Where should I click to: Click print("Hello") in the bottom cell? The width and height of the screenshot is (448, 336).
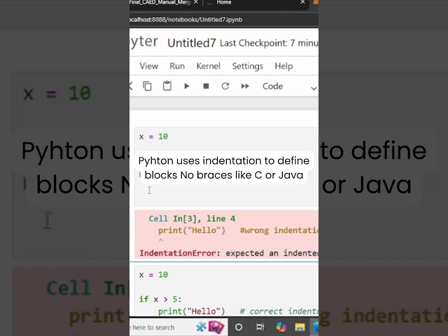pyautogui.click(x=191, y=311)
